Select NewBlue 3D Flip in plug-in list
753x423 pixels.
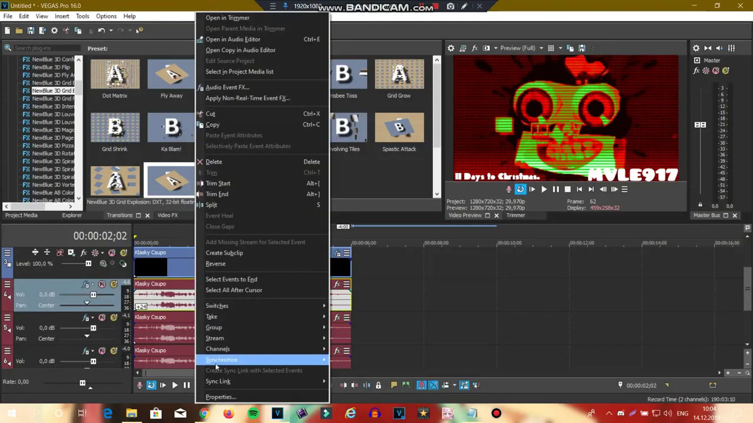tap(51, 68)
